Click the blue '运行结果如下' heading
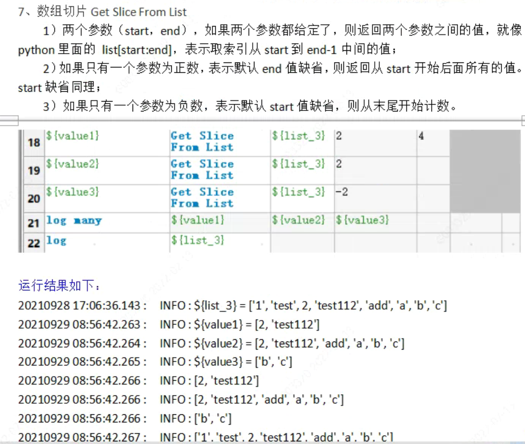Image resolution: width=525 pixels, height=444 pixels. pyautogui.click(x=59, y=286)
